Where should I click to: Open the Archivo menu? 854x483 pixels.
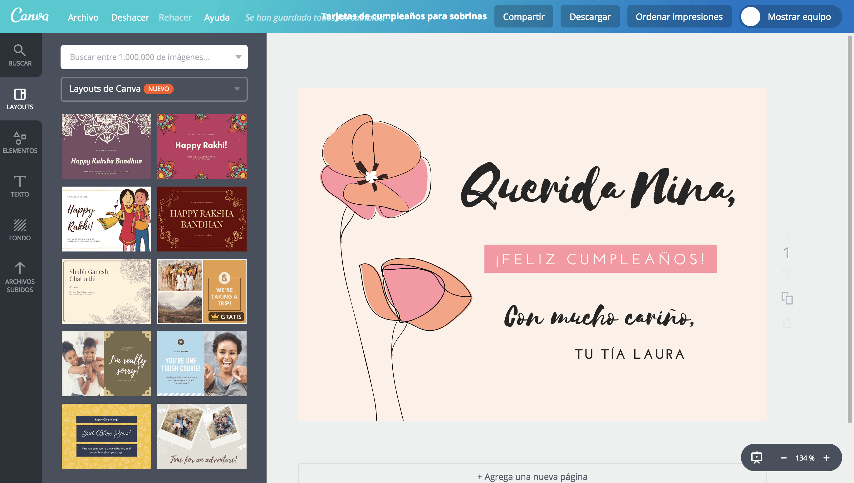point(83,17)
